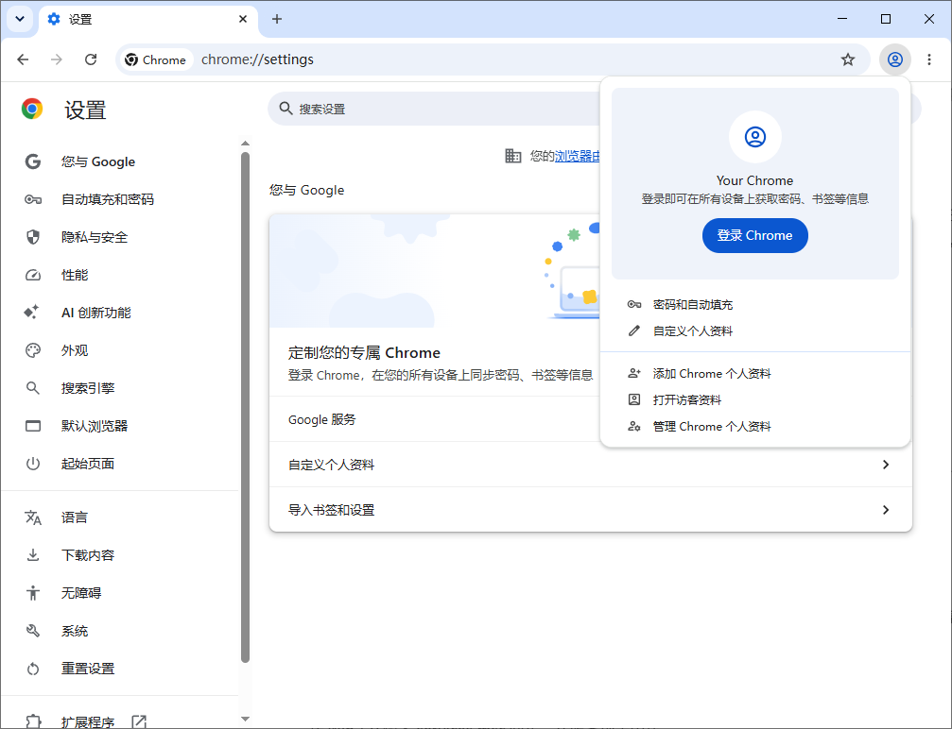Click the Chrome site info chip

coord(156,59)
